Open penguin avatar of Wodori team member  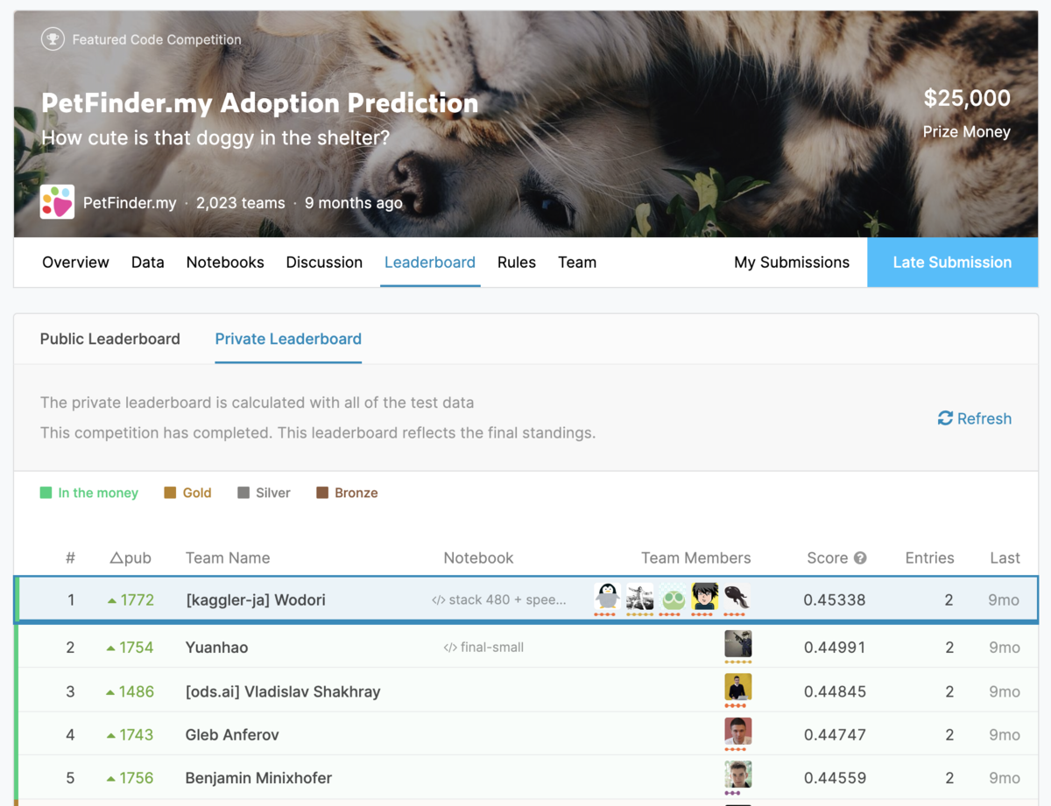607,597
